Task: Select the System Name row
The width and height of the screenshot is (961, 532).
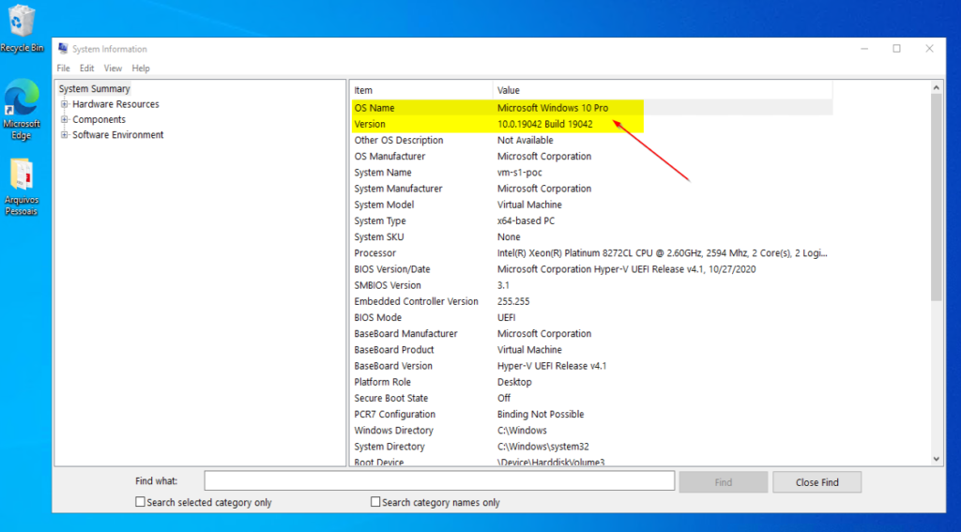Action: point(591,173)
